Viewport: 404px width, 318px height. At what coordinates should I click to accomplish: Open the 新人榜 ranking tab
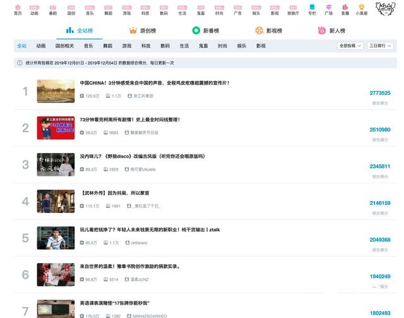[332, 30]
